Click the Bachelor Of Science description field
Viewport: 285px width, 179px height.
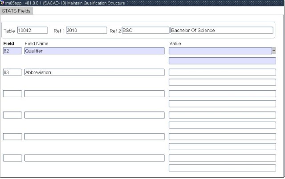pos(221,30)
